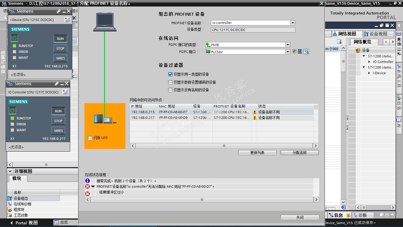The width and height of the screenshot is (403, 227).
Task: Enable 仅显示没有名称的设备 checkbox
Action: (170, 90)
